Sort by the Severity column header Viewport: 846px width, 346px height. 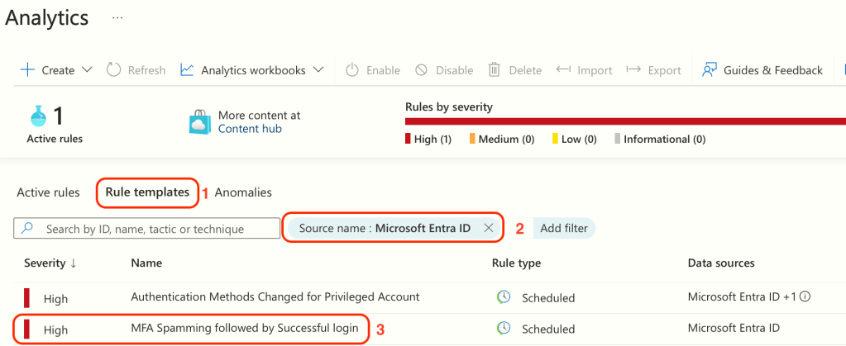tap(50, 263)
